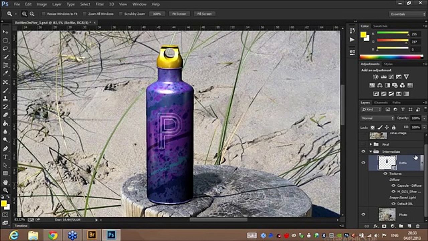Open the File menu
The height and width of the screenshot is (241, 428).
point(17,4)
